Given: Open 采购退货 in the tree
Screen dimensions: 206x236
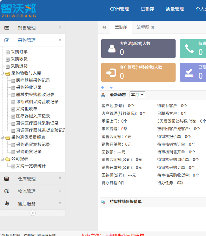Looking at the screenshot, I should point(19,66).
